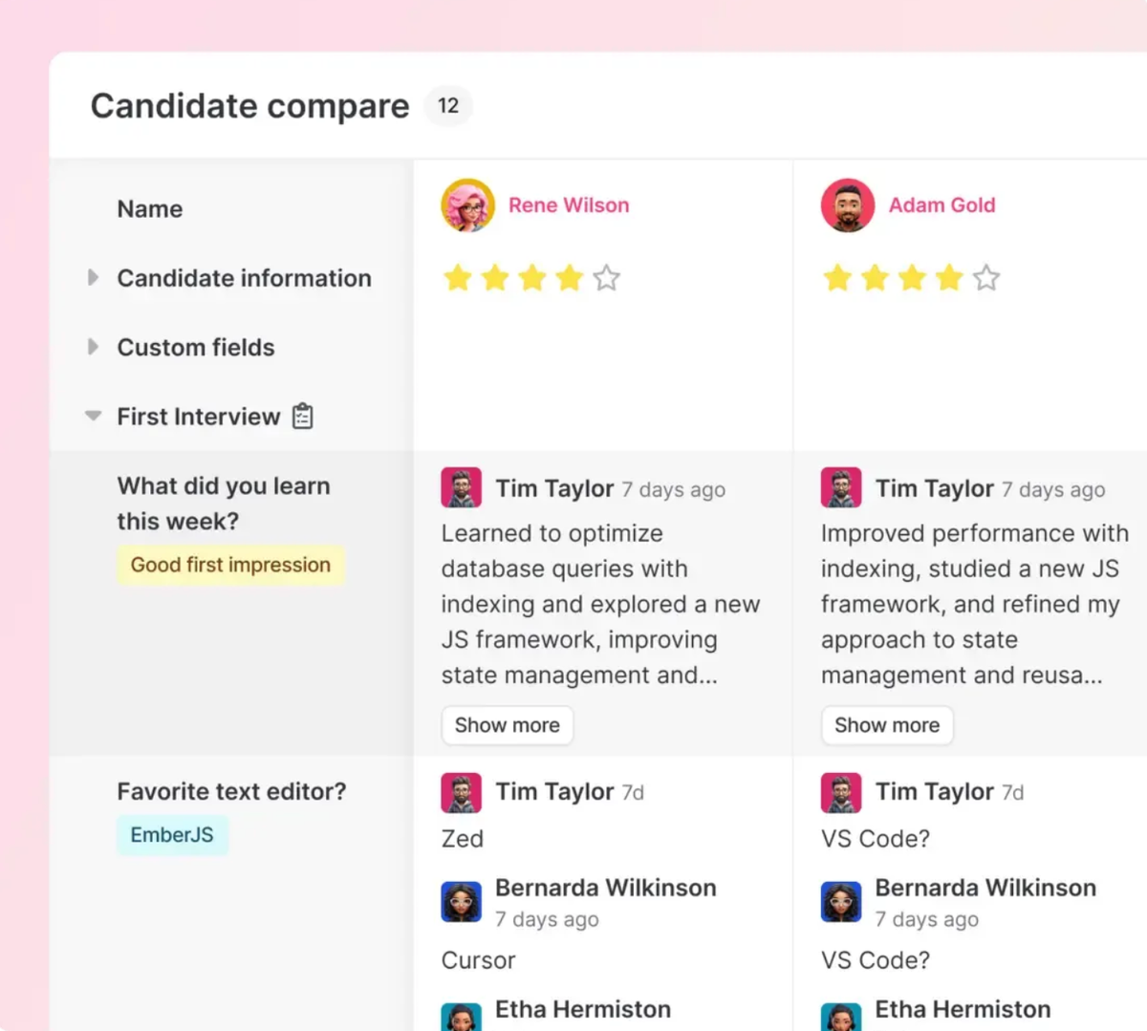The image size is (1147, 1031).
Task: Click the Good first impression tag
Action: point(230,565)
